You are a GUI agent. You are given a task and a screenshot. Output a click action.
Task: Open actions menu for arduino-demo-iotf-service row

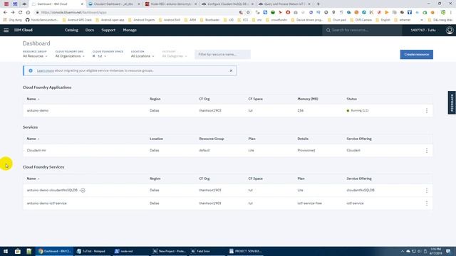tap(427, 203)
